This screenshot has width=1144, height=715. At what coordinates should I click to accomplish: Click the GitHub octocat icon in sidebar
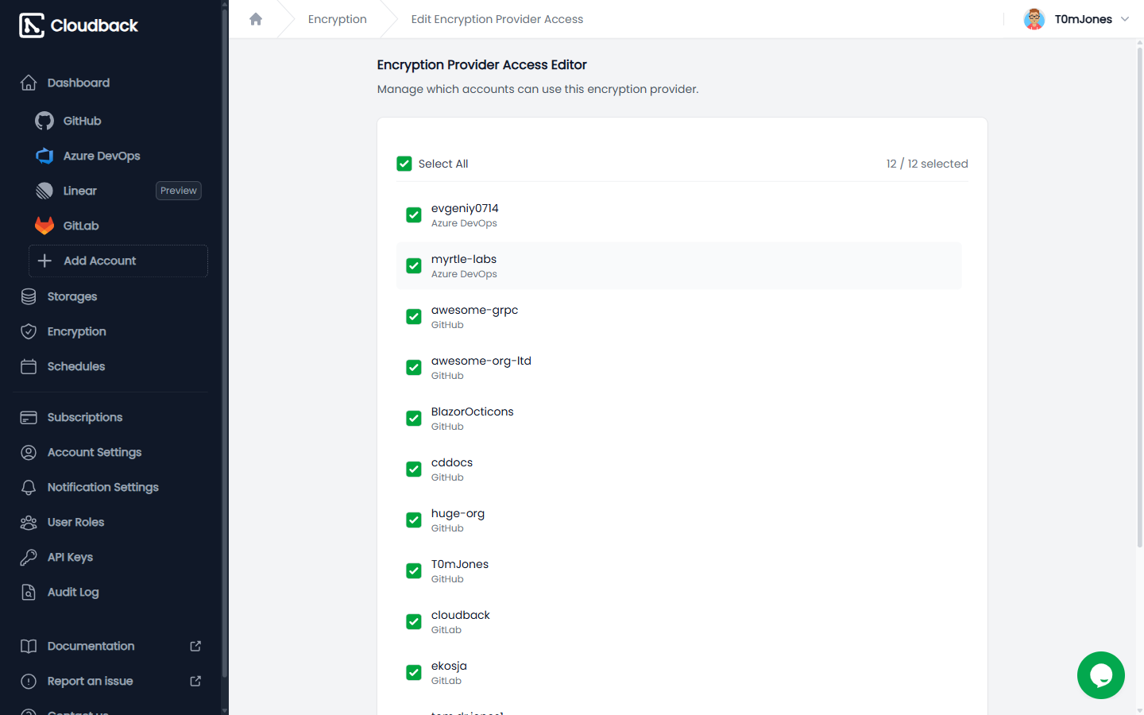44,121
